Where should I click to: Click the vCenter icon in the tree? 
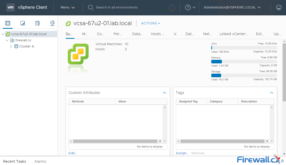tap(8, 34)
